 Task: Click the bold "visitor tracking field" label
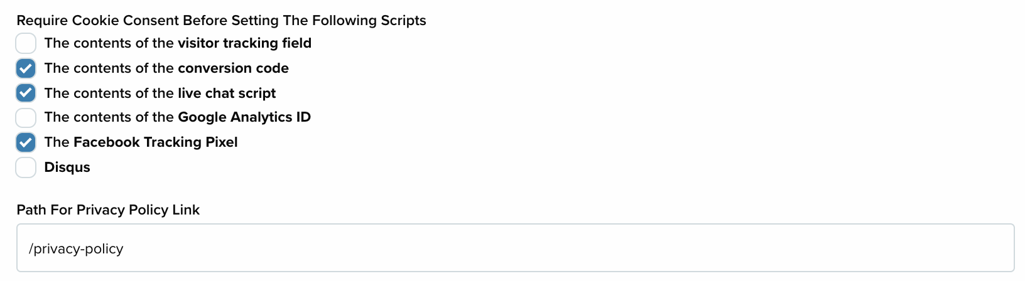pos(244,43)
